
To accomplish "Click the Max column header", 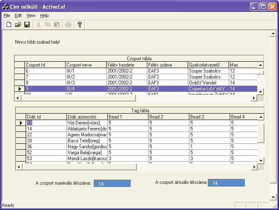I will point(243,65).
